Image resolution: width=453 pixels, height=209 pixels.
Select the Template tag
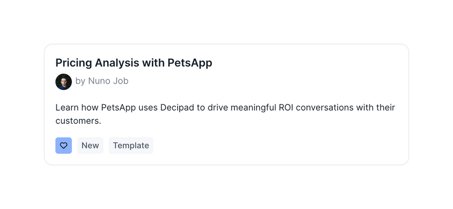tap(131, 145)
